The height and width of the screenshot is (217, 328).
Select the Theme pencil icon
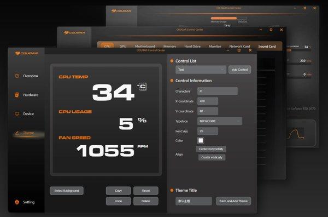coord(17,133)
